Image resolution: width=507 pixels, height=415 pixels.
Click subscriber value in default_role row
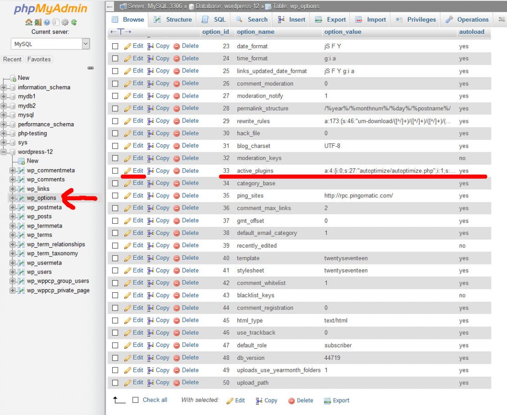click(x=338, y=345)
